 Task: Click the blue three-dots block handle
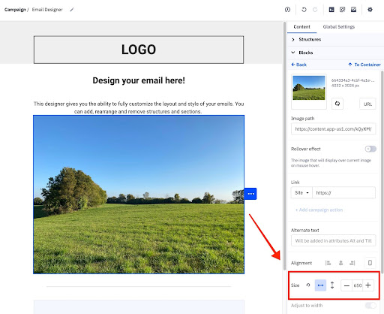pyautogui.click(x=250, y=194)
